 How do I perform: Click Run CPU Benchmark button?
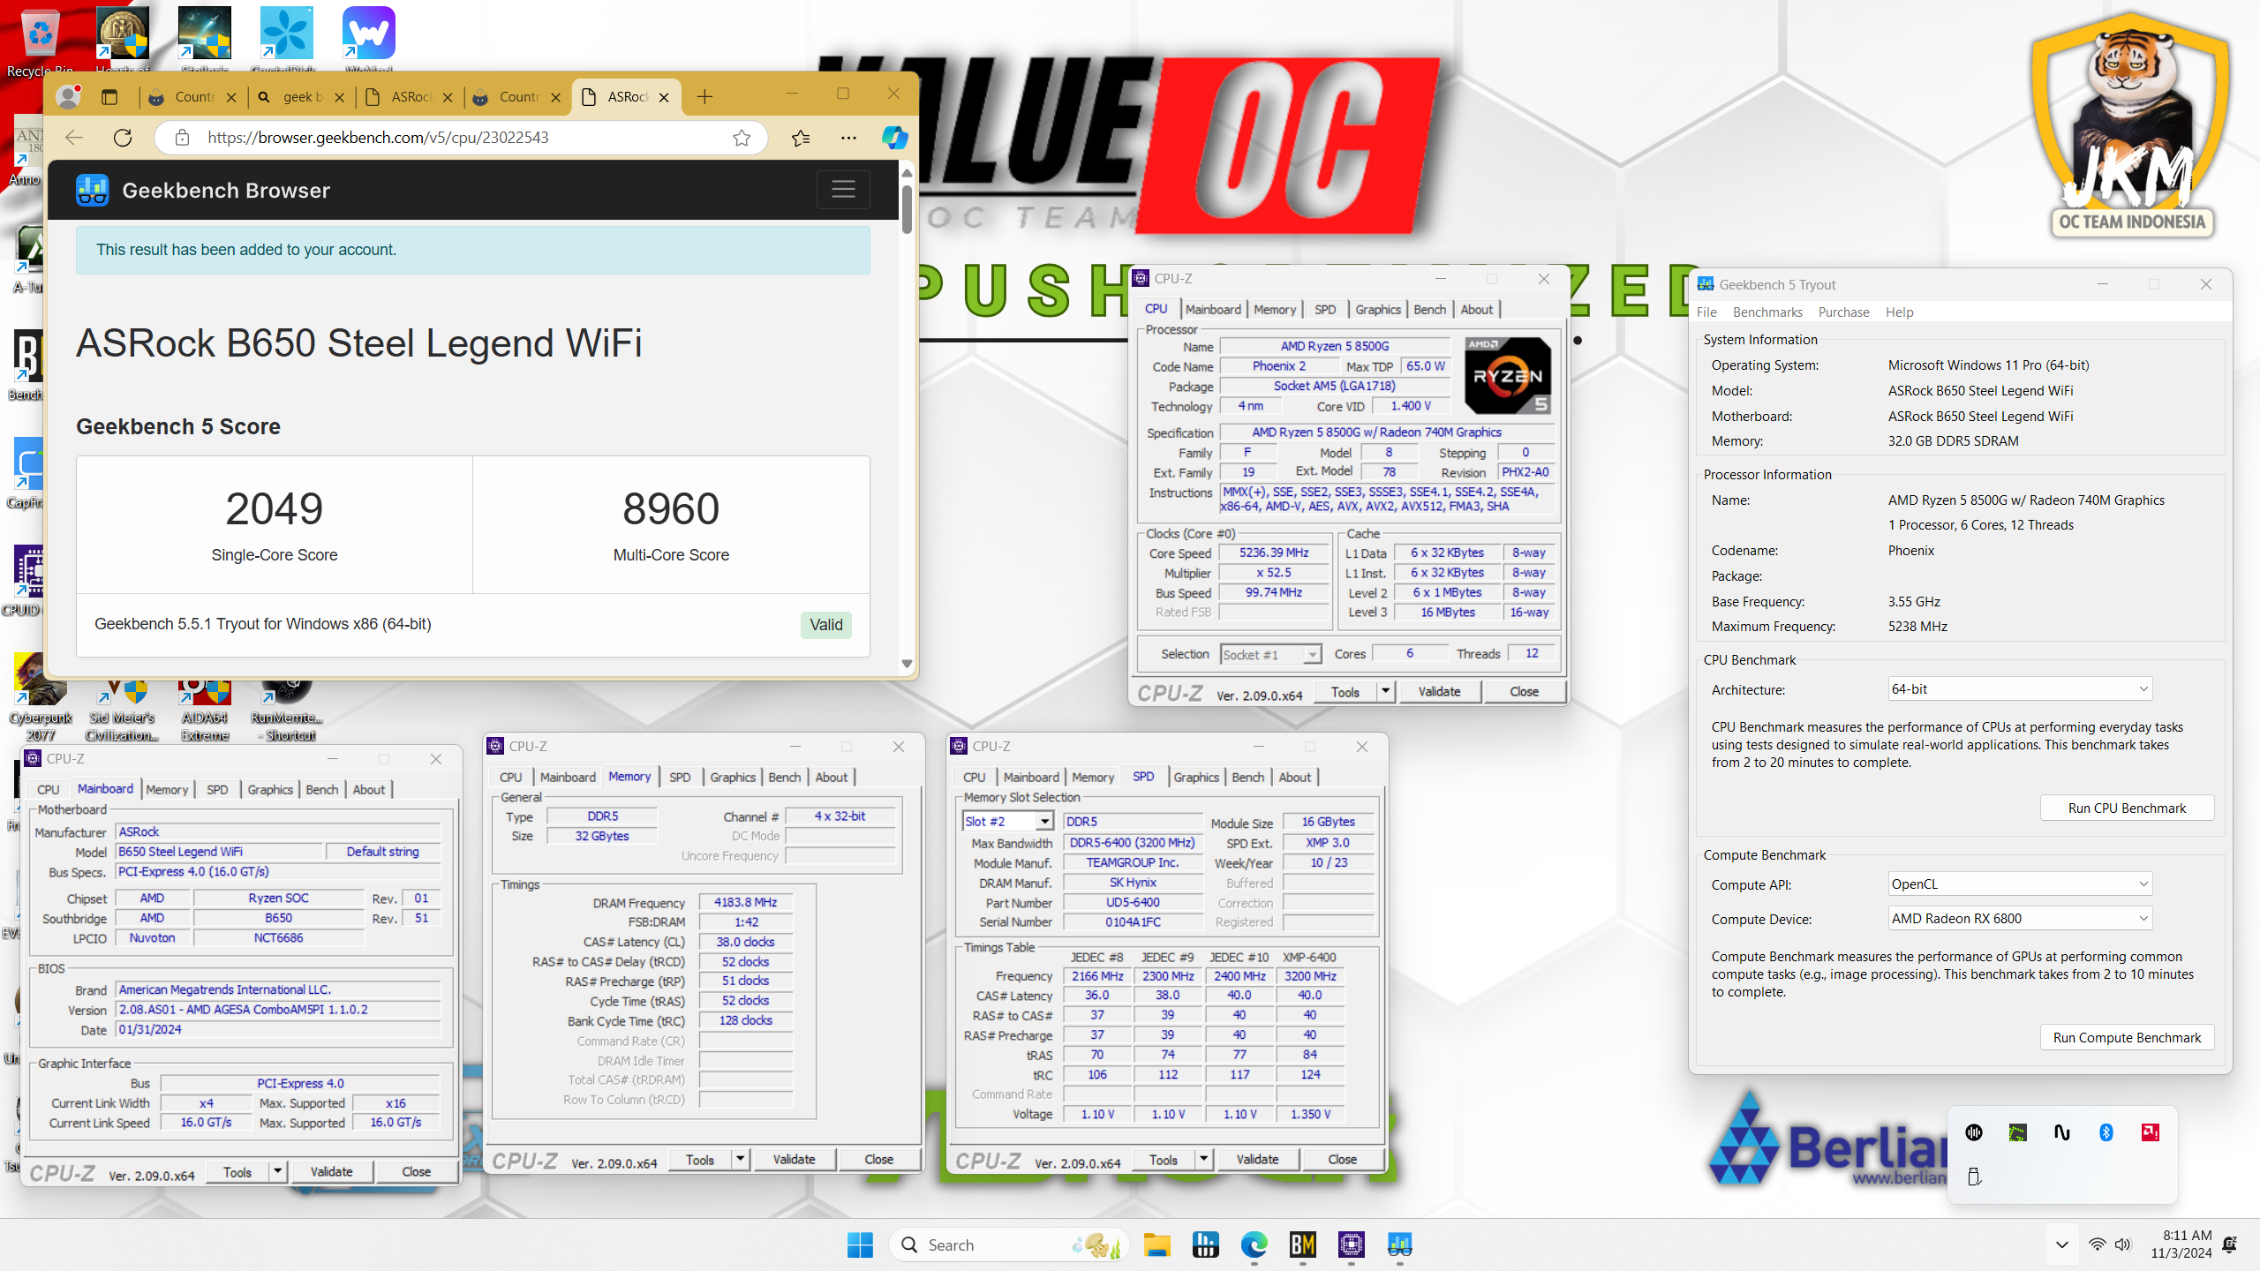point(2127,808)
